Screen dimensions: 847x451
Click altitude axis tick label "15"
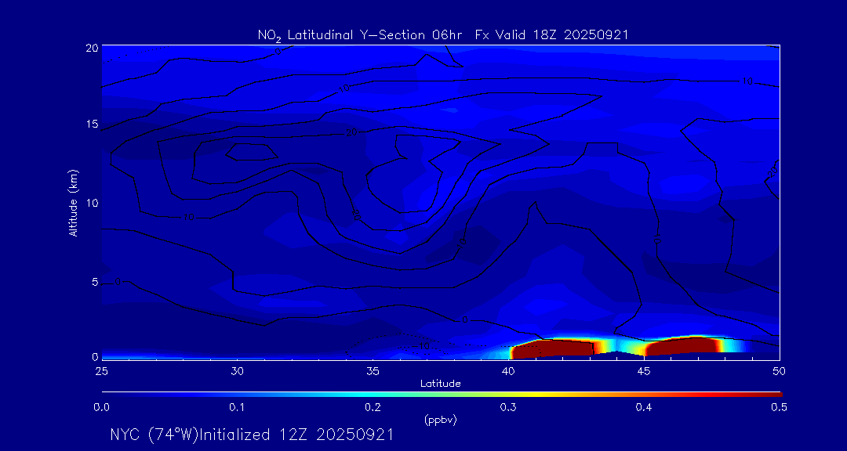point(91,124)
